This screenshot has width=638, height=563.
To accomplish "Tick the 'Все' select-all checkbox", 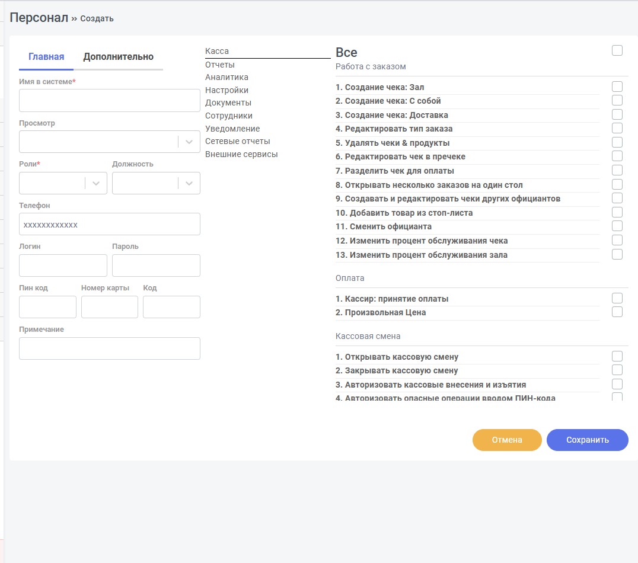I will click(x=617, y=50).
